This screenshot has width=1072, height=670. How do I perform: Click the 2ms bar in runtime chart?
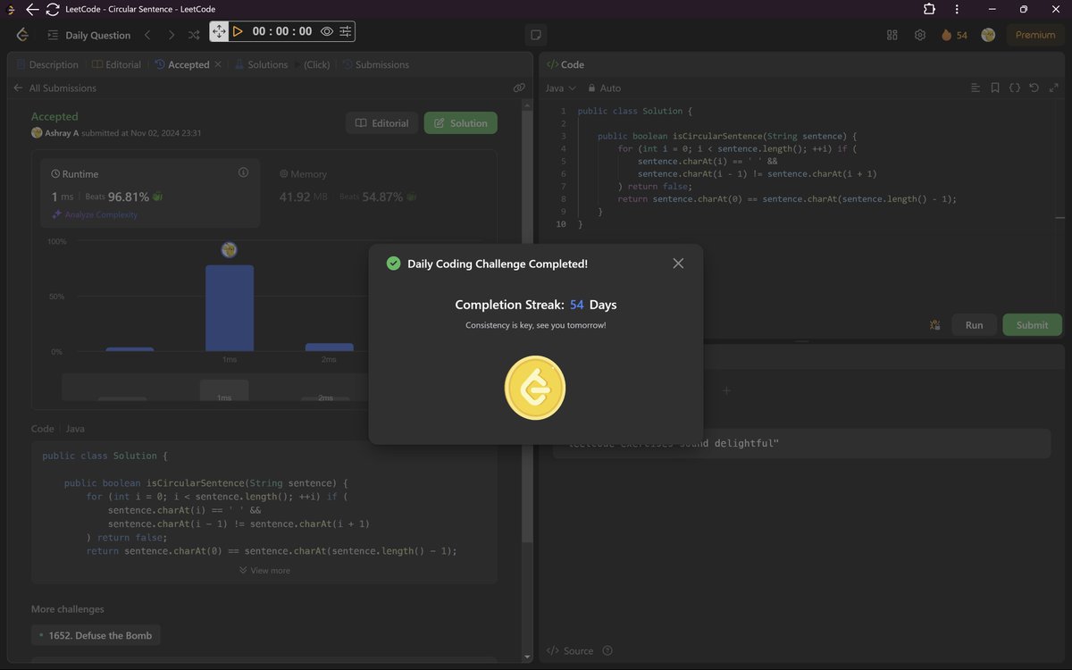(x=329, y=348)
